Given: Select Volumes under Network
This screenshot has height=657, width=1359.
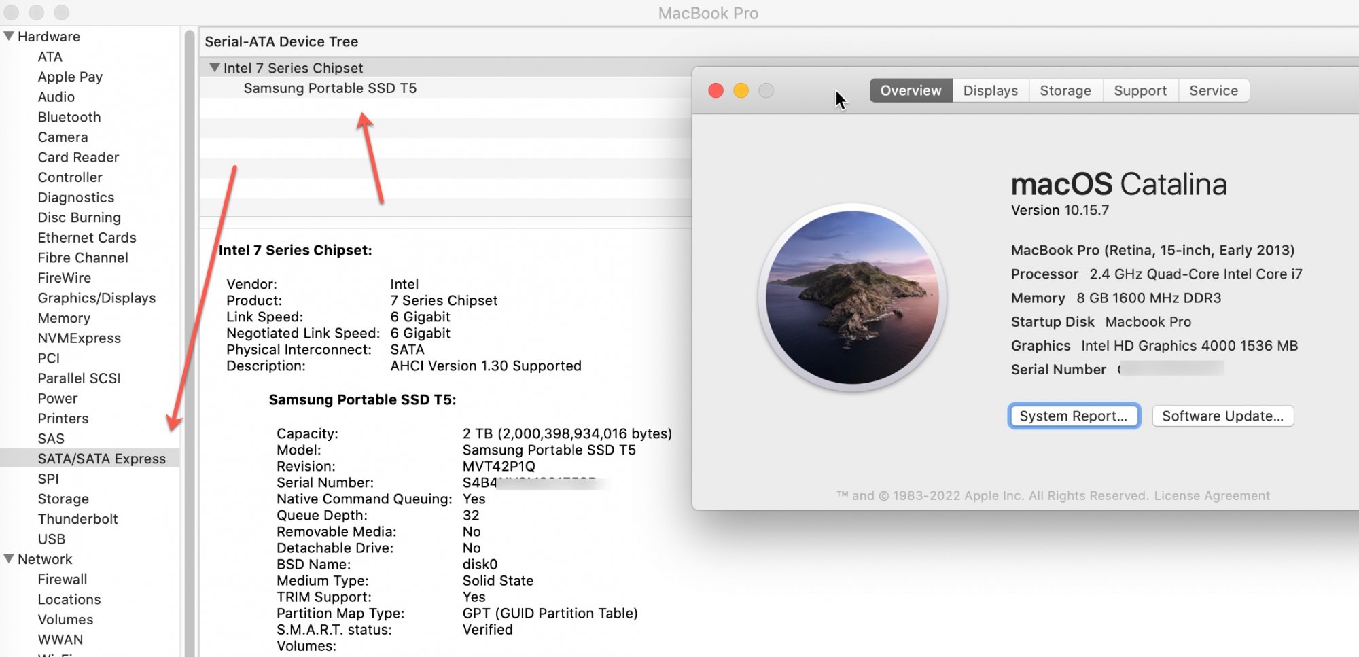Looking at the screenshot, I should (x=65, y=619).
